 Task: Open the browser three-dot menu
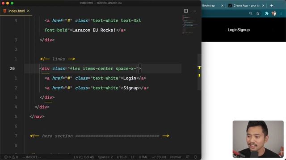[x=281, y=13]
